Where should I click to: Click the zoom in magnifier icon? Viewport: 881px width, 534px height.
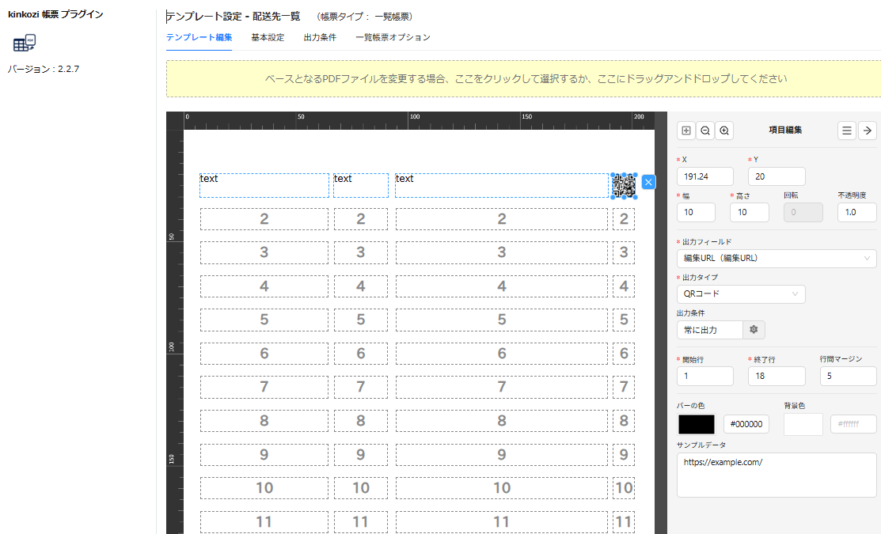point(724,131)
